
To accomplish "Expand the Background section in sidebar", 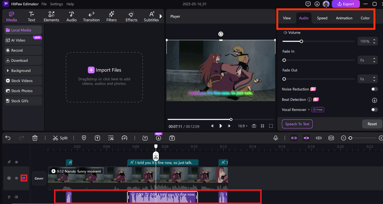I will coord(23,70).
